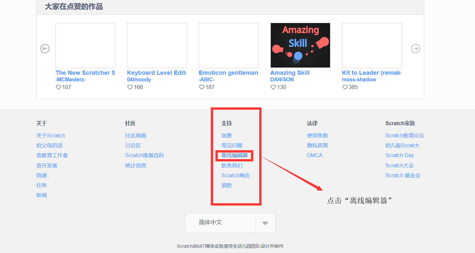Click heart icon under Keyboard Level Editor
Screen dimensions: 475x253
[130, 87]
